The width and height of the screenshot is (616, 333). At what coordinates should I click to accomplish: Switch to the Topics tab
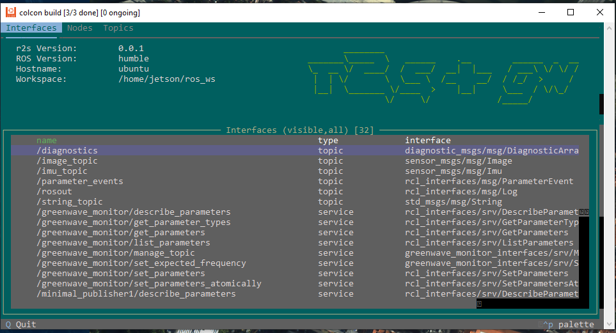click(118, 28)
